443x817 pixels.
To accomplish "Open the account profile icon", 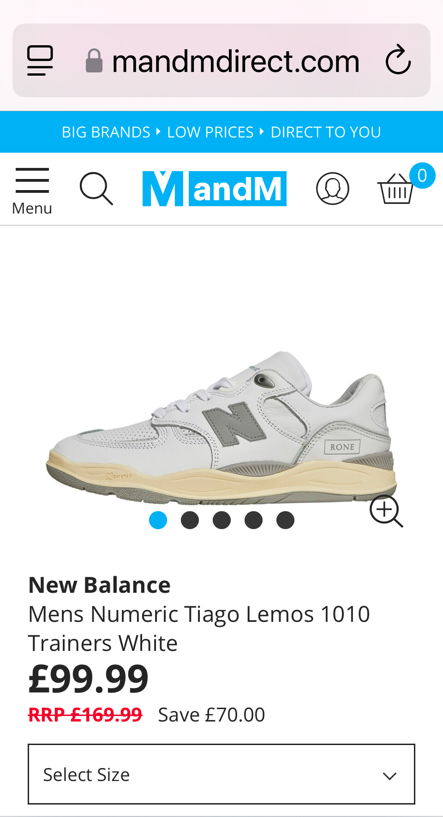I will coord(332,188).
